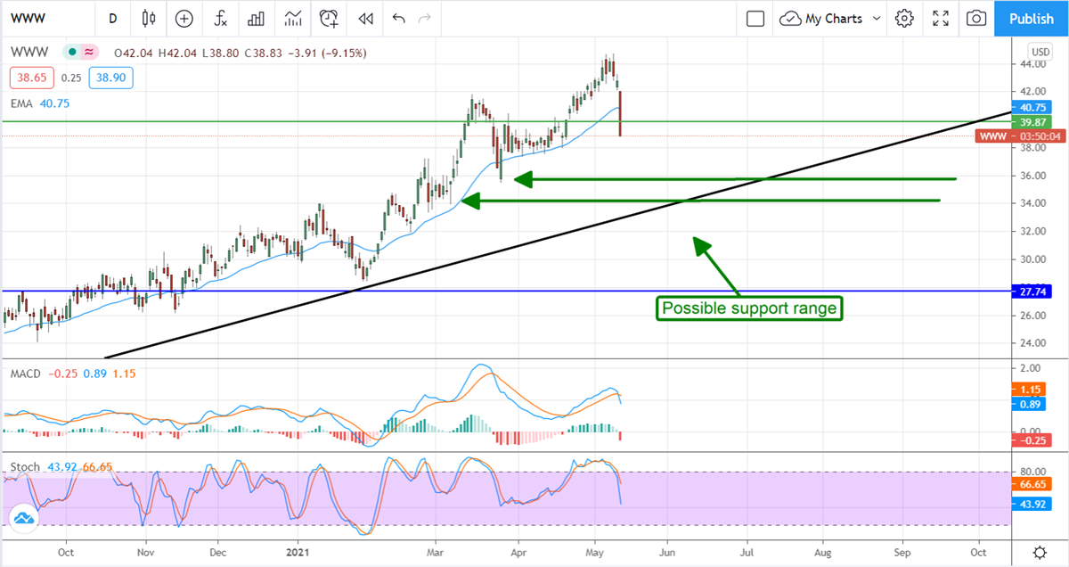Toggle the green market status dot
Viewport: 1069px width, 567px height.
pyautogui.click(x=70, y=53)
